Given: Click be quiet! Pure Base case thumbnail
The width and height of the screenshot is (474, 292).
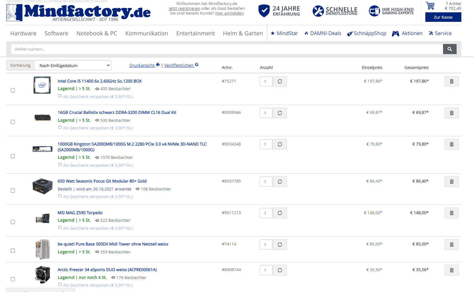Looking at the screenshot, I should 43,249.
